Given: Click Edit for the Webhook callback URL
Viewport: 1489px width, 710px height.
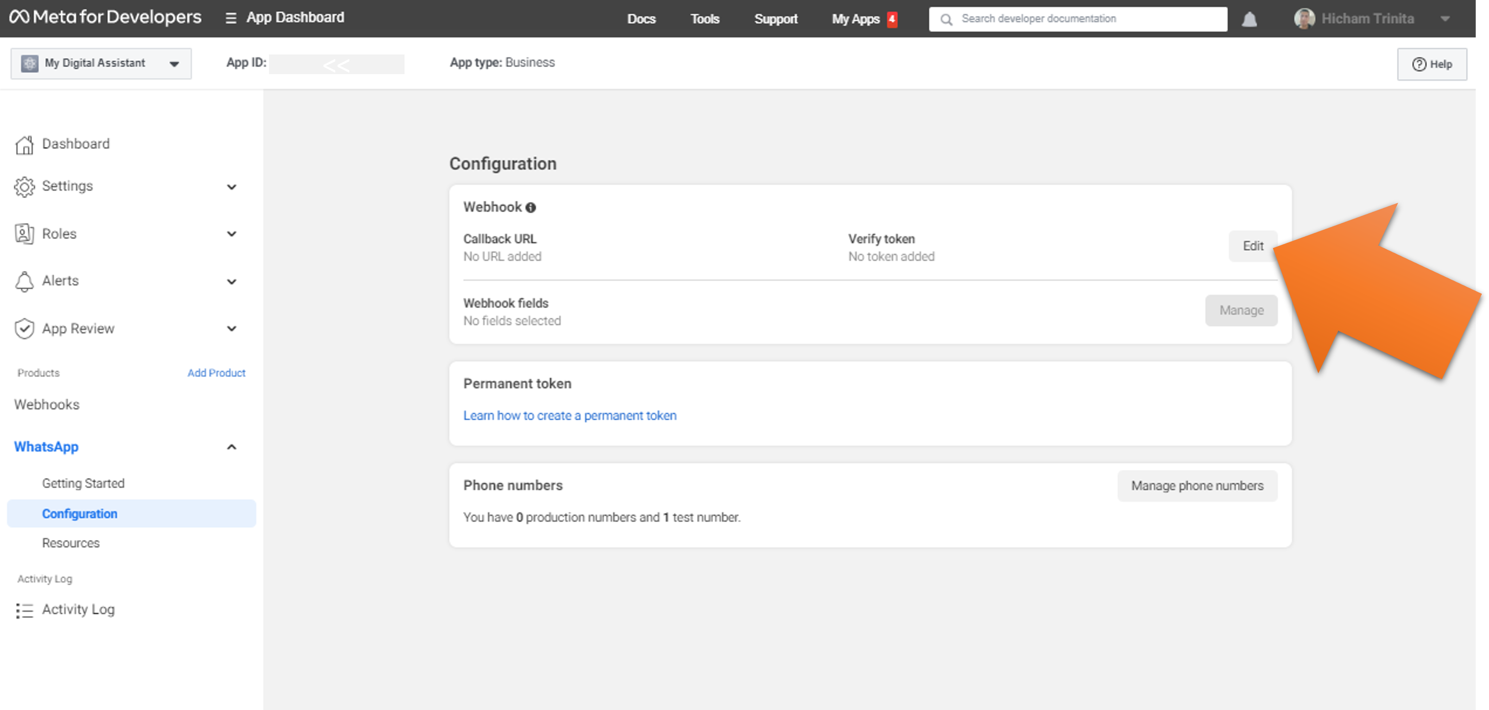Looking at the screenshot, I should point(1253,246).
